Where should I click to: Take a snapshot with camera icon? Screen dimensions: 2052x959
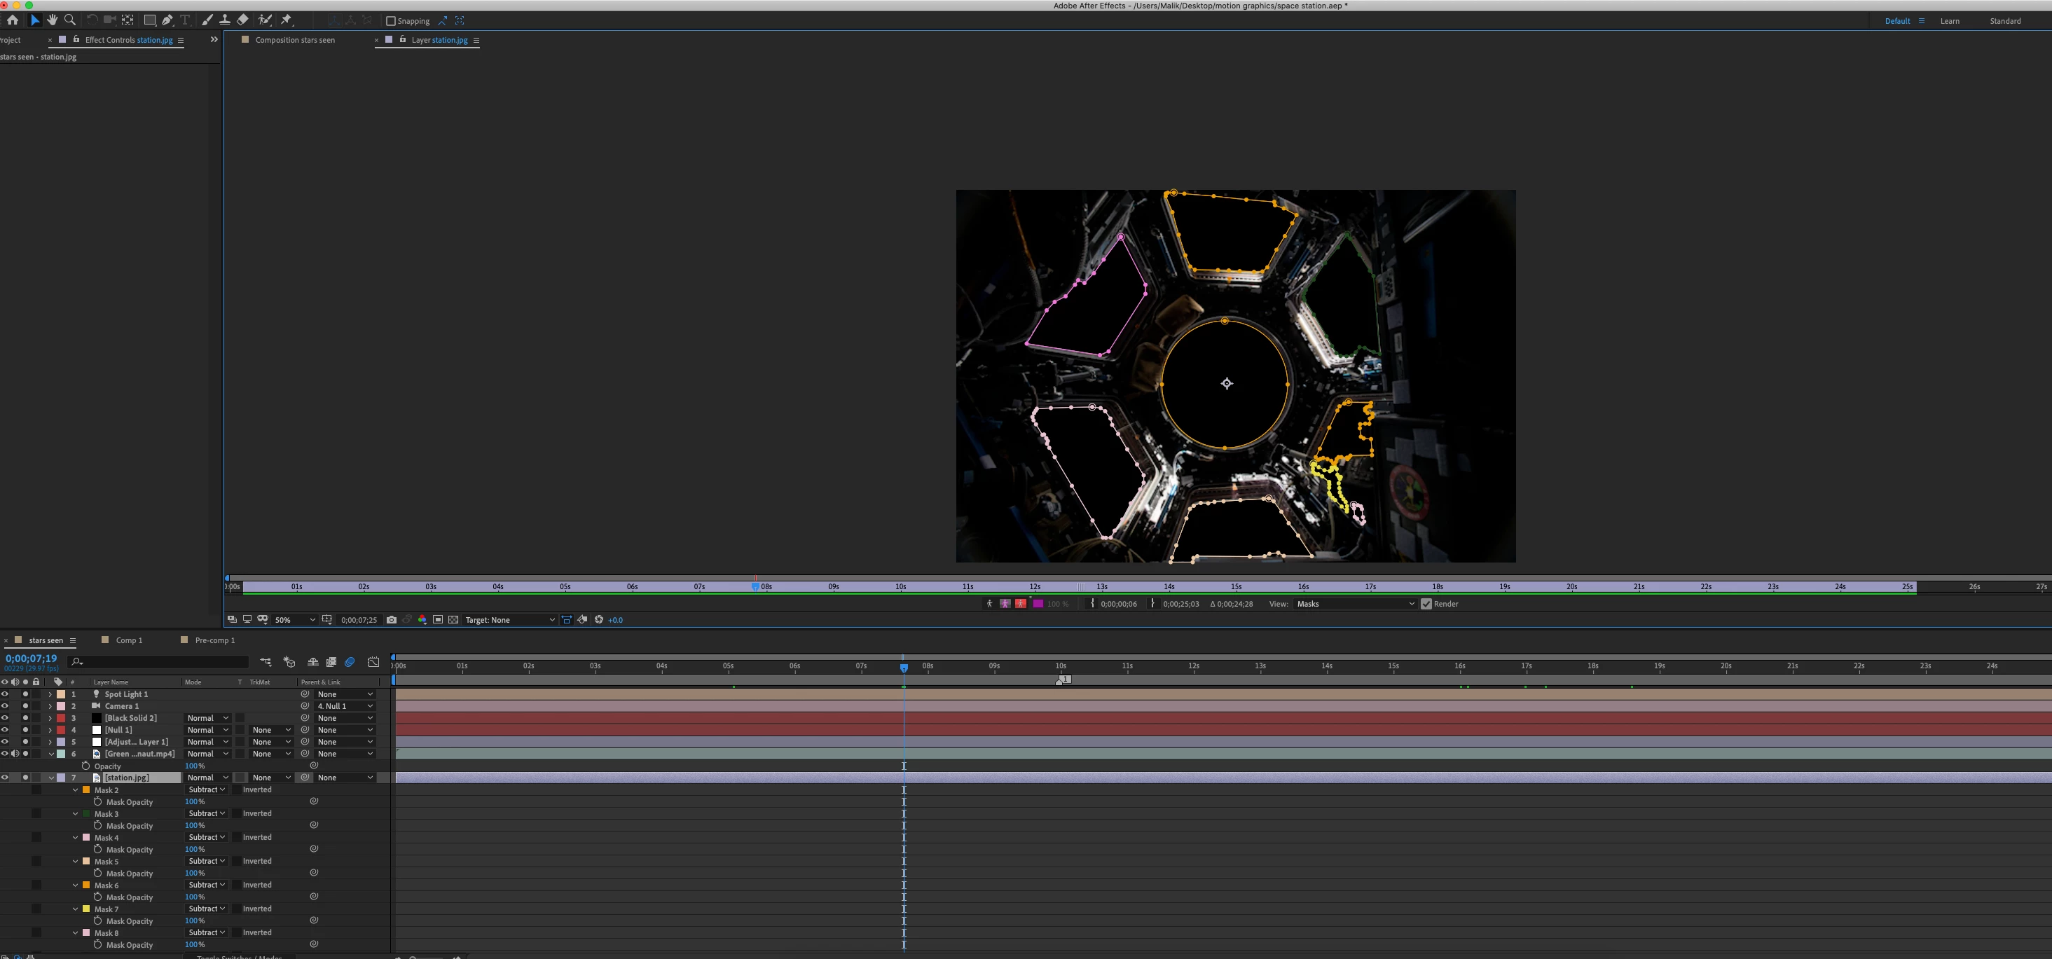pos(391,620)
